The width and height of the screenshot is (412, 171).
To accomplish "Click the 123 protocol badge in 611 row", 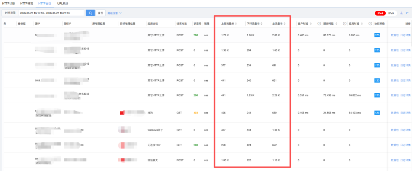I will [377, 65].
